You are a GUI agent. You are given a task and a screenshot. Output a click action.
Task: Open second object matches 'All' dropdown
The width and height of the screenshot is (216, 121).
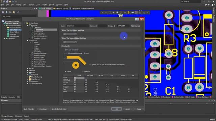coord(70,42)
